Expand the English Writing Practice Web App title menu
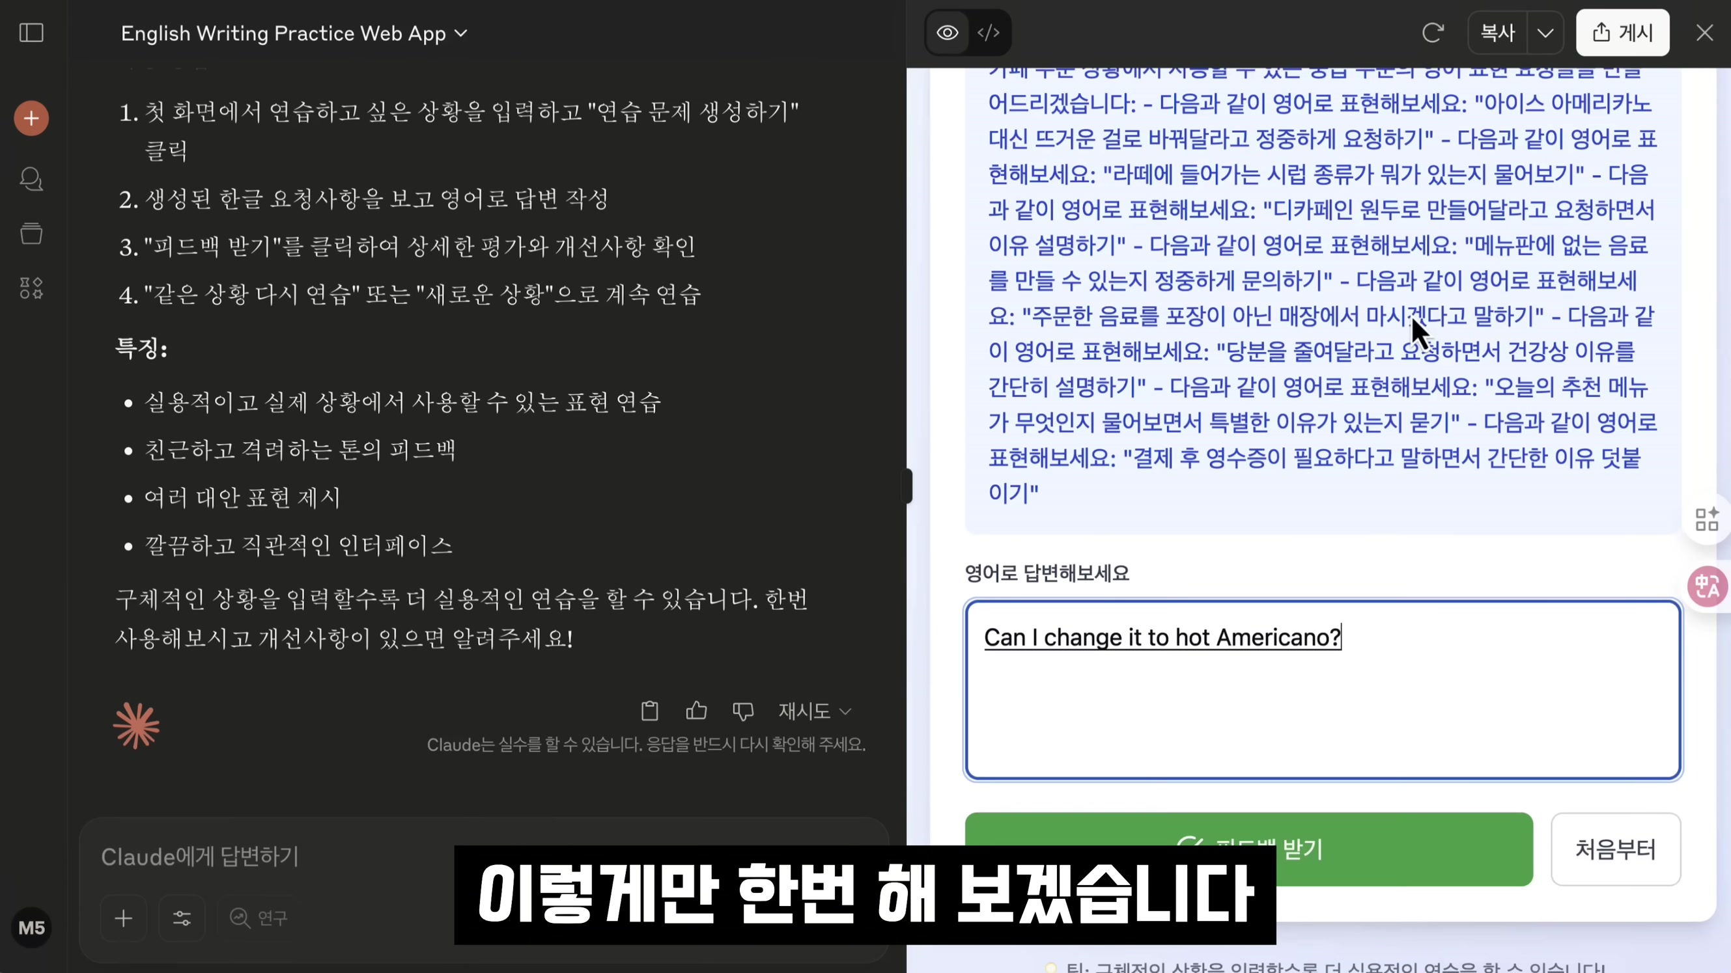This screenshot has width=1731, height=973. pos(294,33)
